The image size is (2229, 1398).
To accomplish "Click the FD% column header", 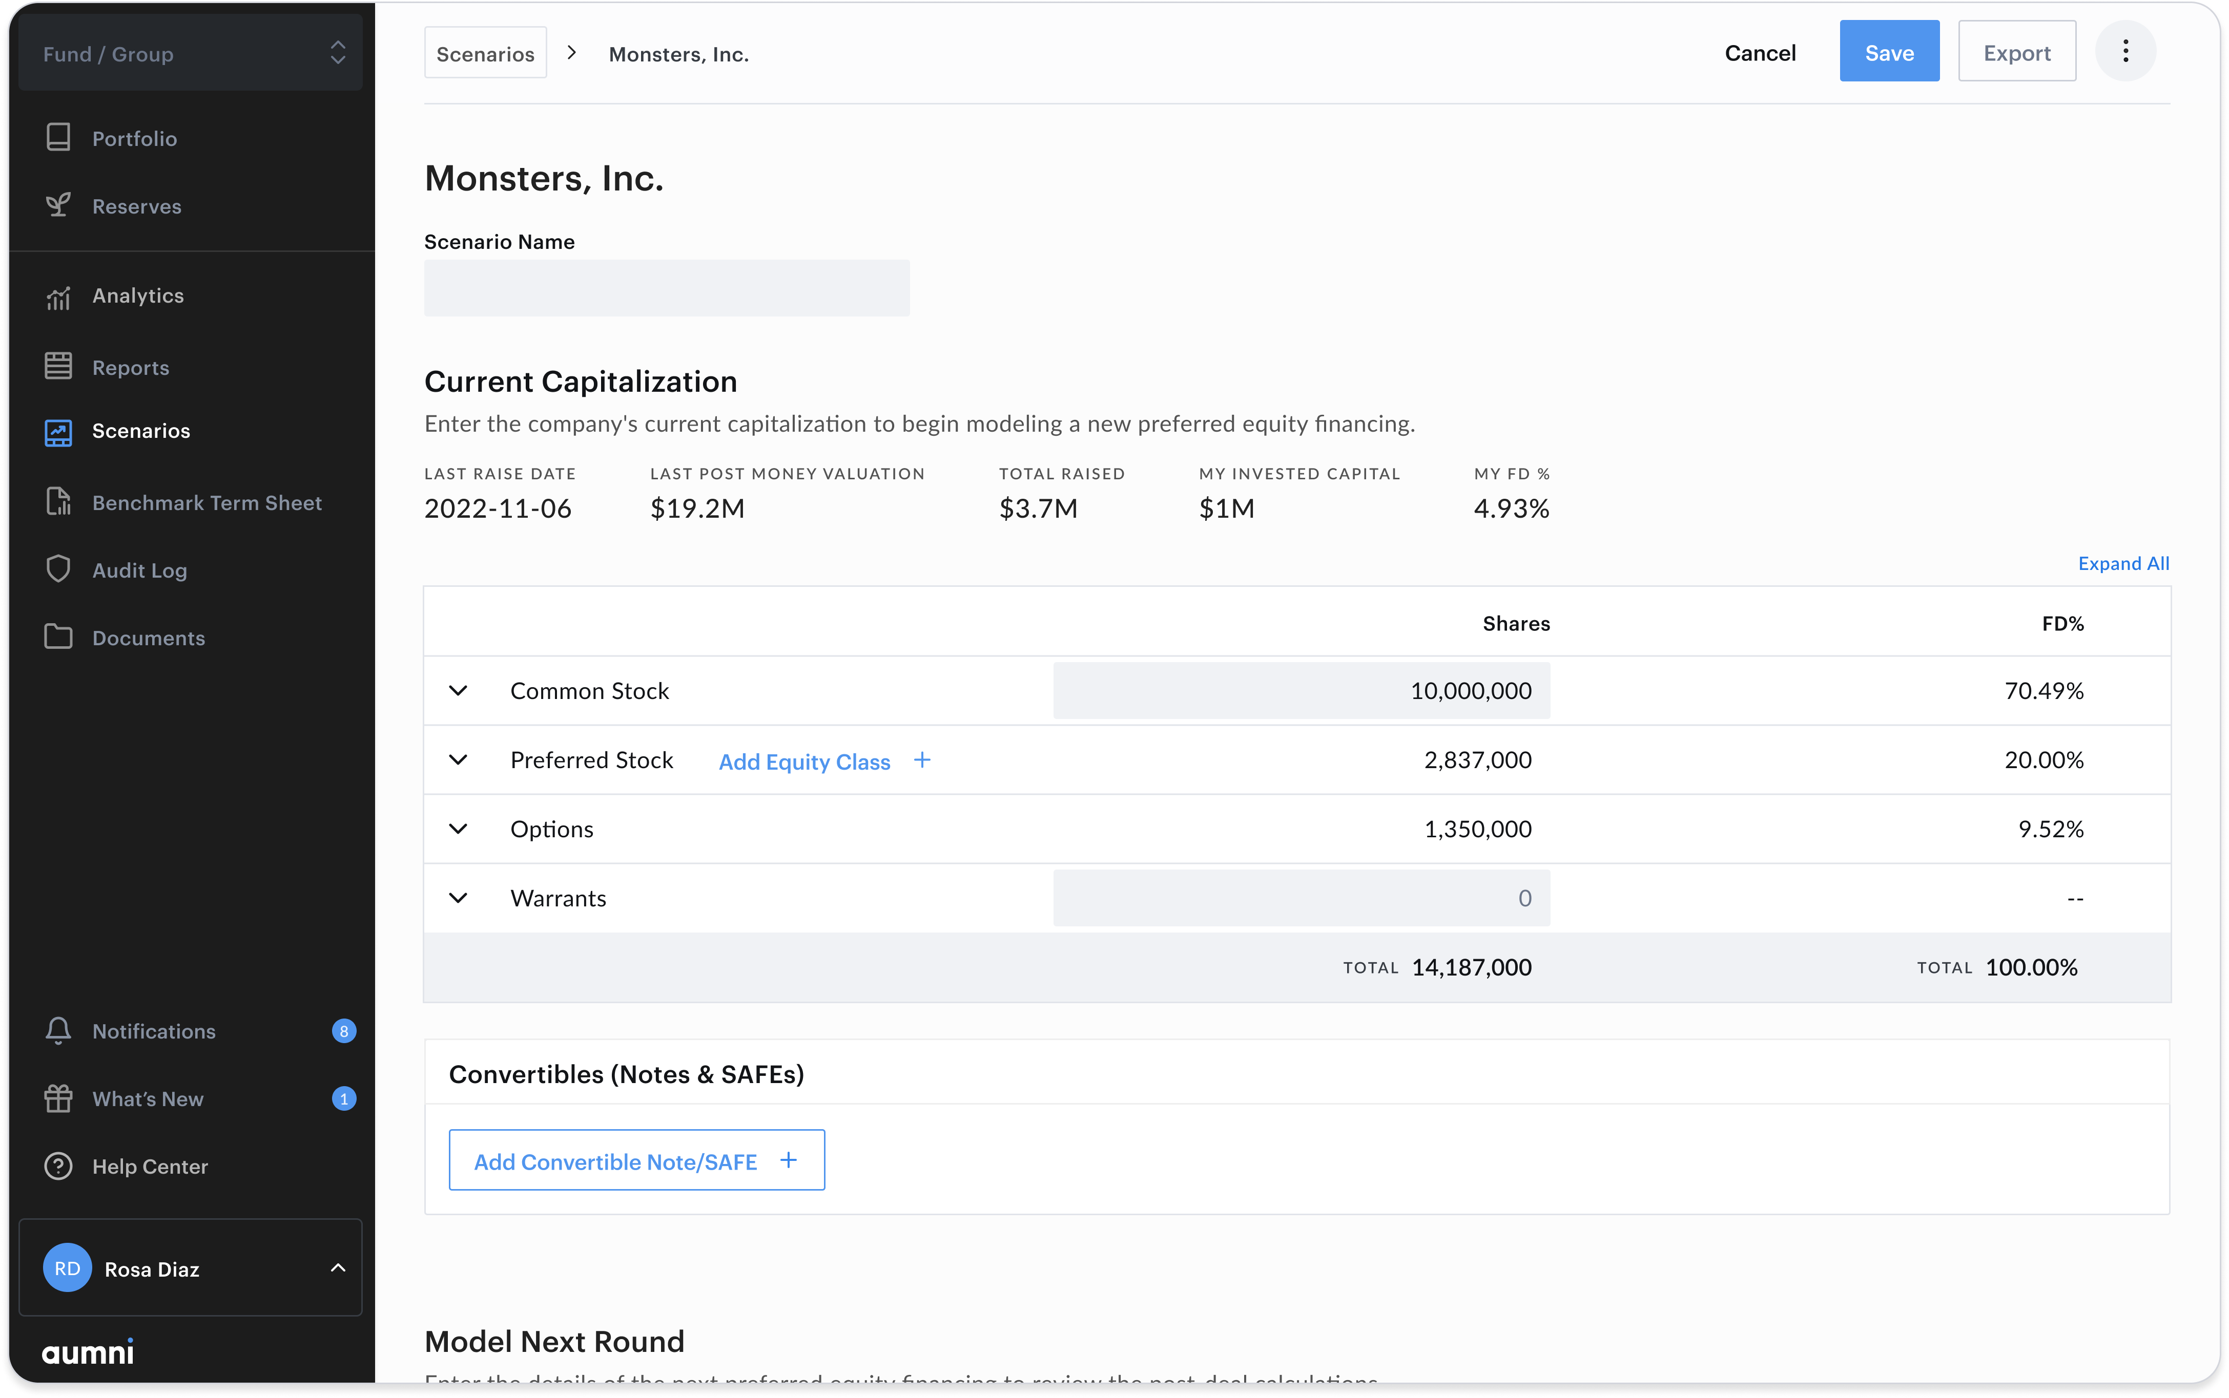I will coord(2062,623).
